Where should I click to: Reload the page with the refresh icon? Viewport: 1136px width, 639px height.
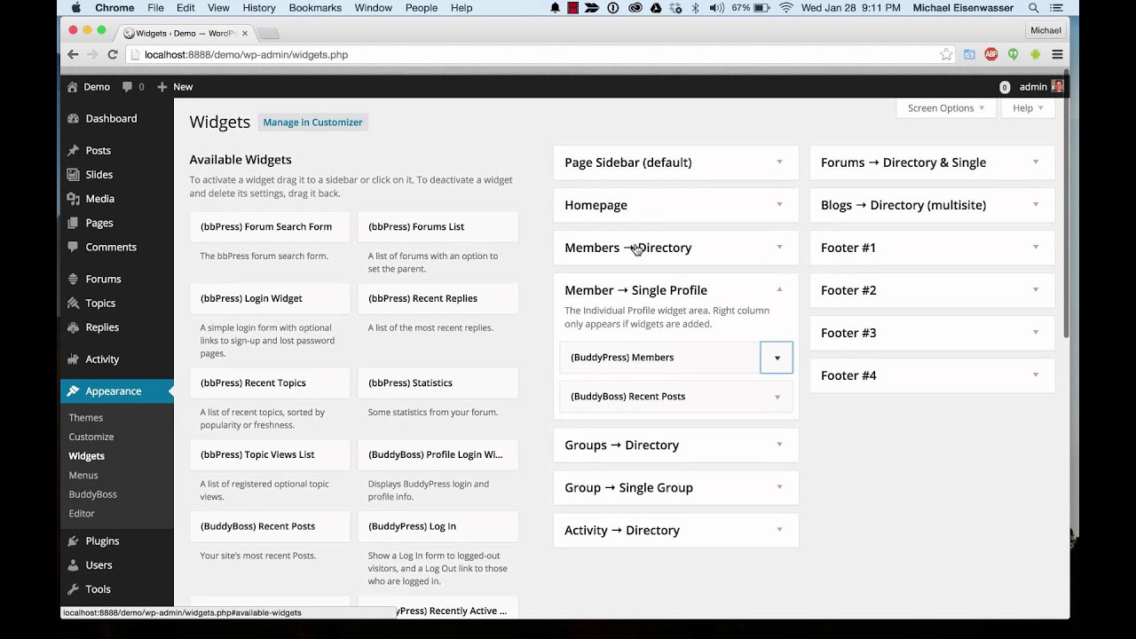pos(113,54)
